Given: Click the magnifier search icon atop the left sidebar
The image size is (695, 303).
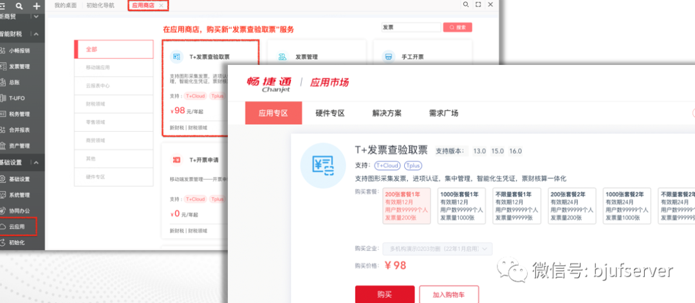Looking at the screenshot, I should pos(19,6).
